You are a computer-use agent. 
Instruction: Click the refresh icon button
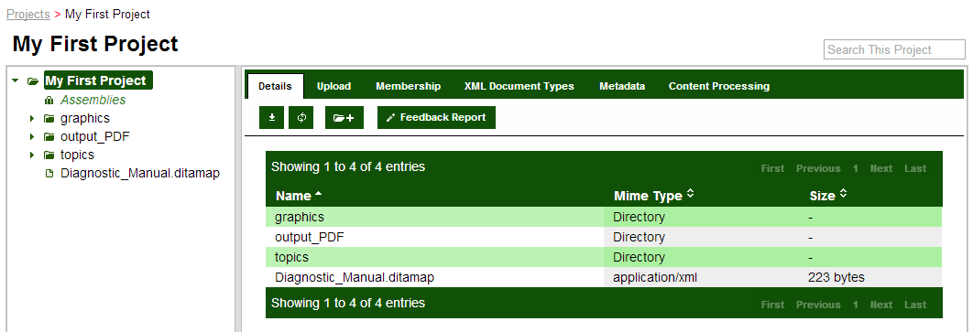click(x=301, y=118)
